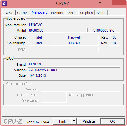Go to the Memory tab
The width and height of the screenshot is (127, 126).
(57, 13)
